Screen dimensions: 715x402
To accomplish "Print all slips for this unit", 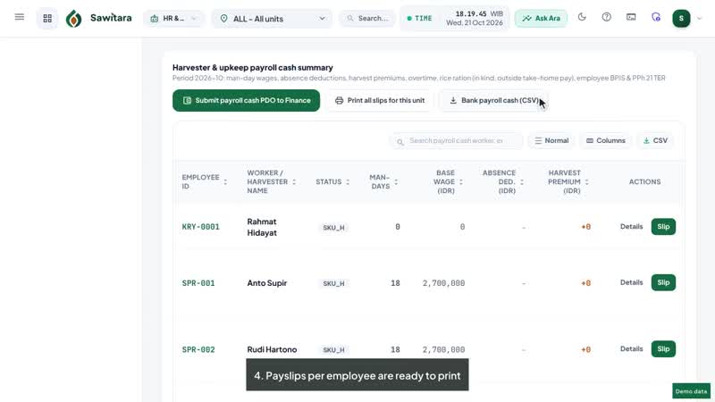I will point(379,100).
